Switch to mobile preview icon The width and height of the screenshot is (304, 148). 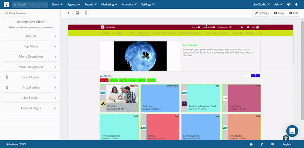pos(86,13)
